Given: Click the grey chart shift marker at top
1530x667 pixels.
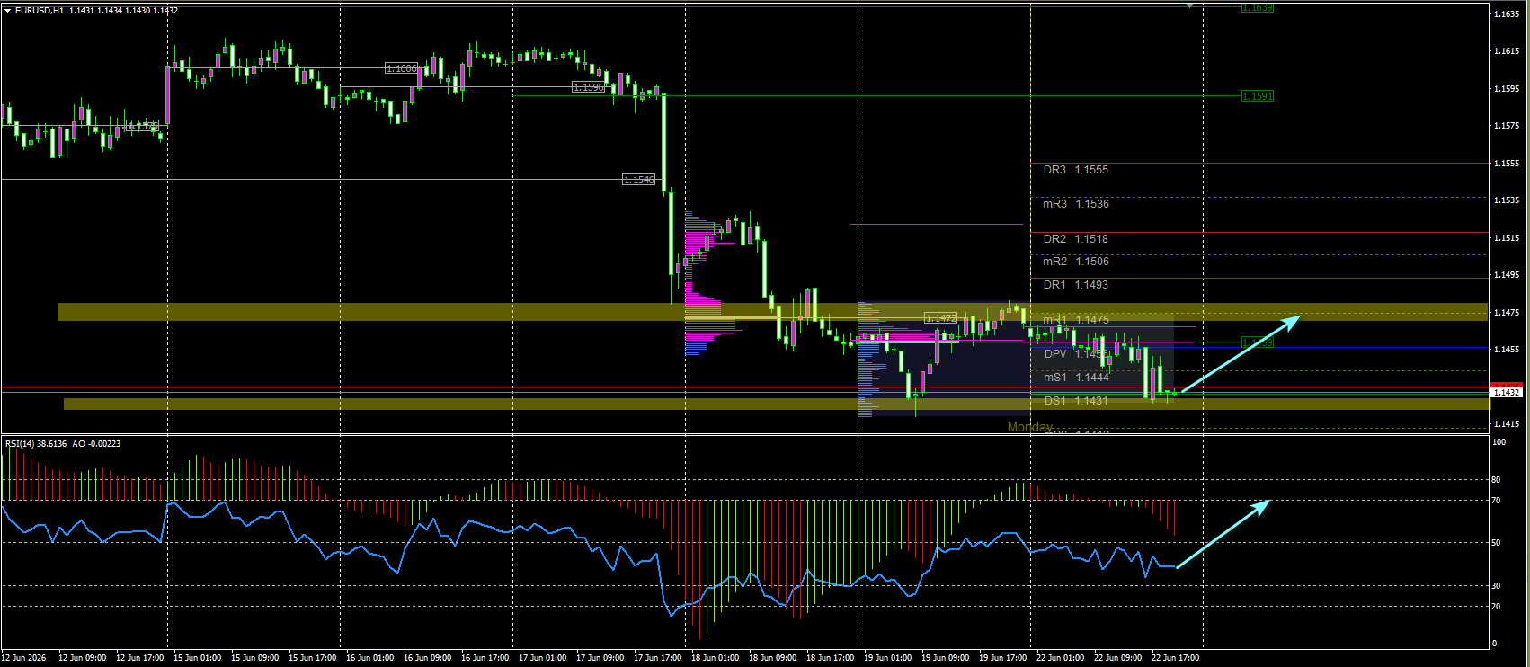Looking at the screenshot, I should tap(1189, 6).
